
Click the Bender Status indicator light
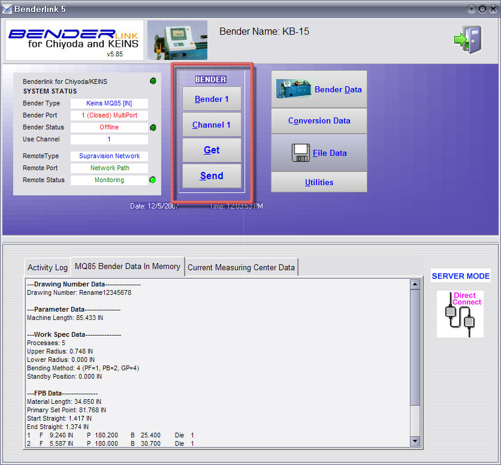point(153,128)
